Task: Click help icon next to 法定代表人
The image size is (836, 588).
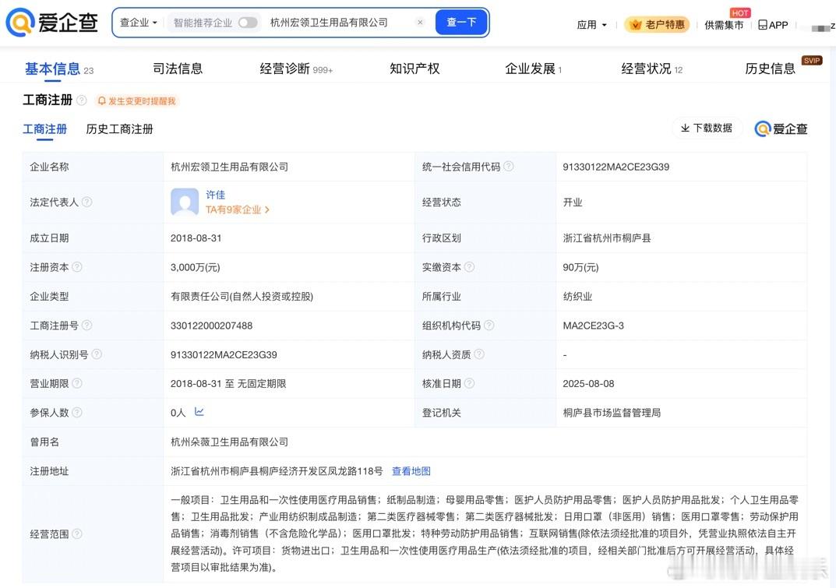Action: [x=87, y=202]
